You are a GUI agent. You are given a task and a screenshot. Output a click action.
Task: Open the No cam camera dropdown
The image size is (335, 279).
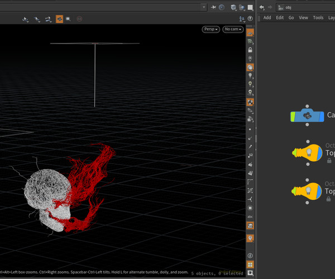pyautogui.click(x=233, y=29)
